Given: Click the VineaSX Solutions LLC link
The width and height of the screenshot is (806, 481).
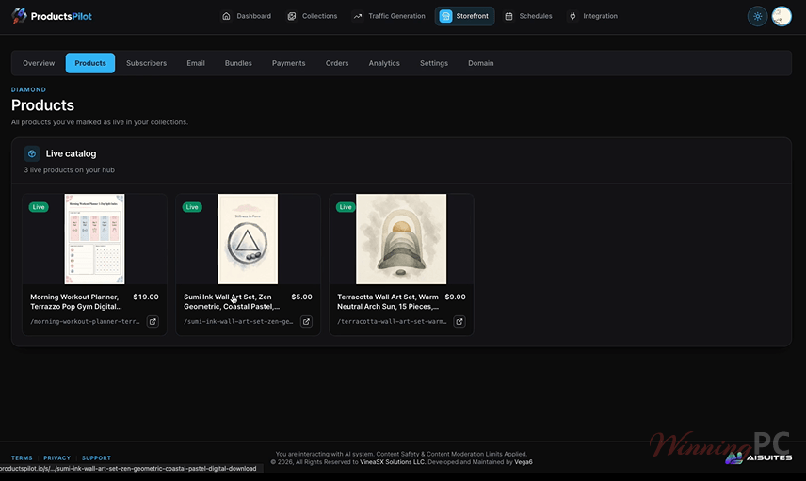Looking at the screenshot, I should coord(393,462).
